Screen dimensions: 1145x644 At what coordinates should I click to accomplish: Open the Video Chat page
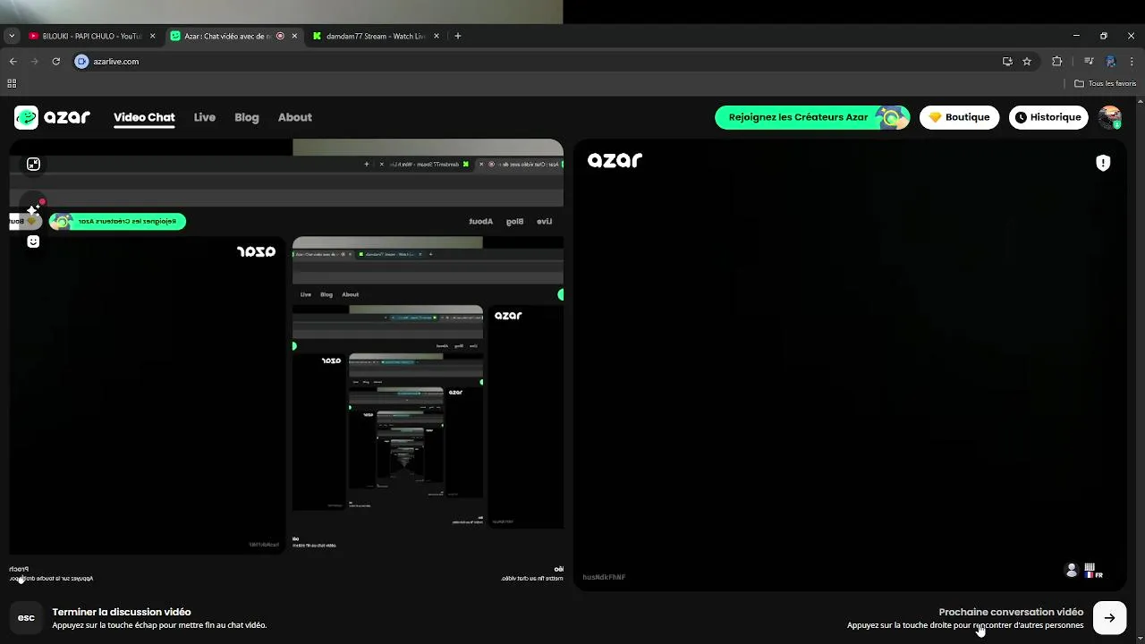pyautogui.click(x=144, y=117)
